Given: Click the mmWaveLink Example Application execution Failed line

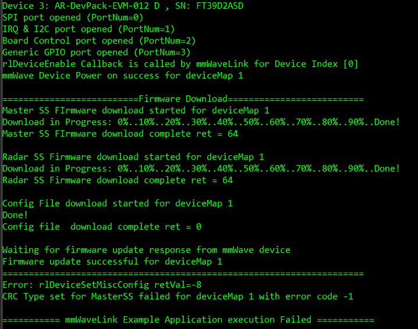Looking at the screenshot, I should click(188, 320).
